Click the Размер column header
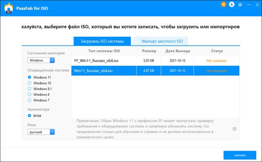This screenshot has width=262, height=162. pyautogui.click(x=149, y=51)
